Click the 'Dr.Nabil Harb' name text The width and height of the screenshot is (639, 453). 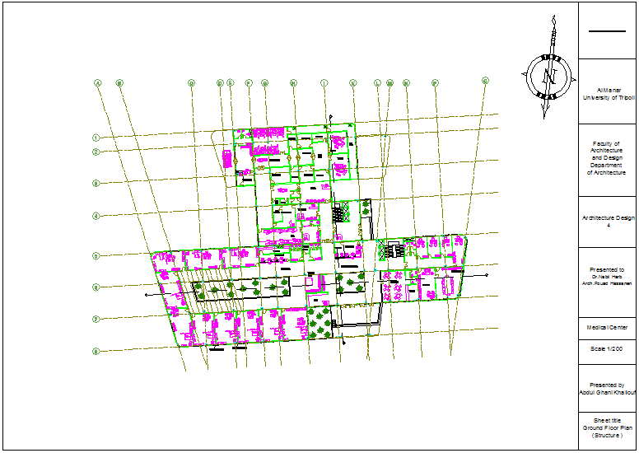coord(607,277)
